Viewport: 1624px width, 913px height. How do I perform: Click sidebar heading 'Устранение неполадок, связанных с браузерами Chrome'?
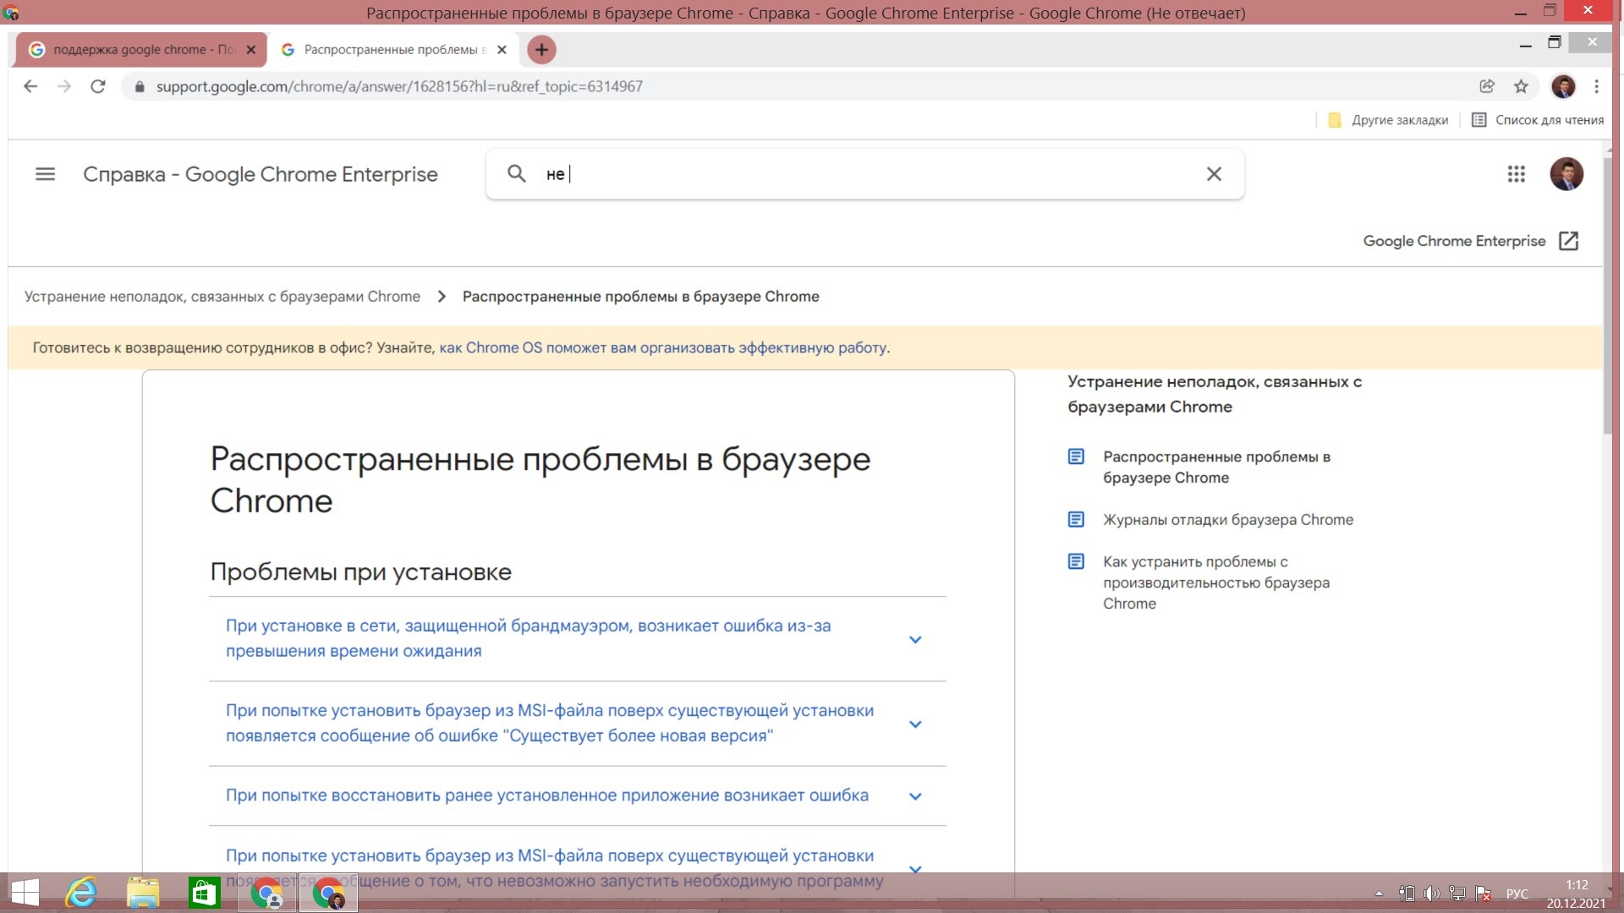click(1215, 394)
